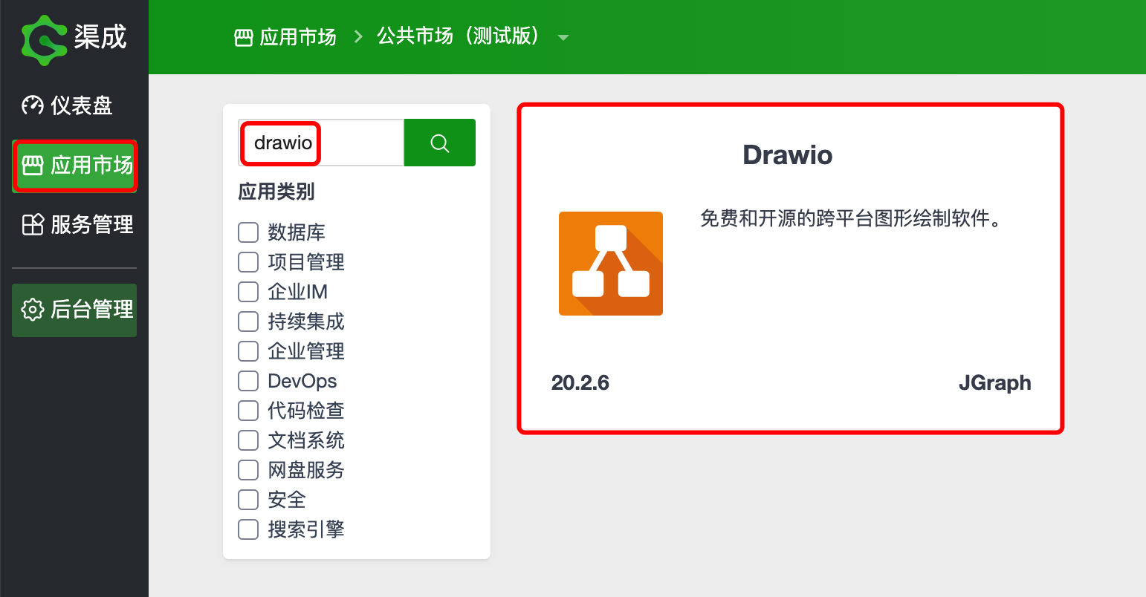Image resolution: width=1146 pixels, height=597 pixels.
Task: Open the Drawio app title link
Action: click(x=787, y=155)
